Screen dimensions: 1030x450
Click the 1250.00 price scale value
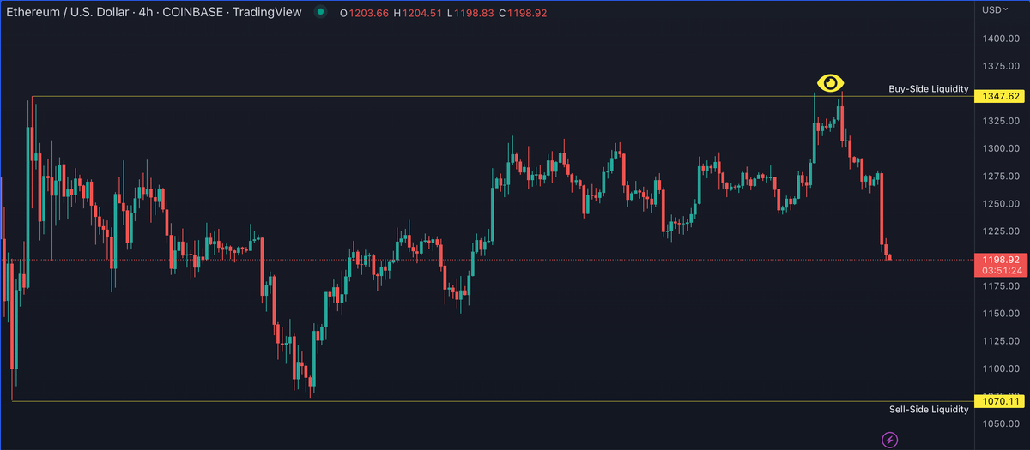1002,204
